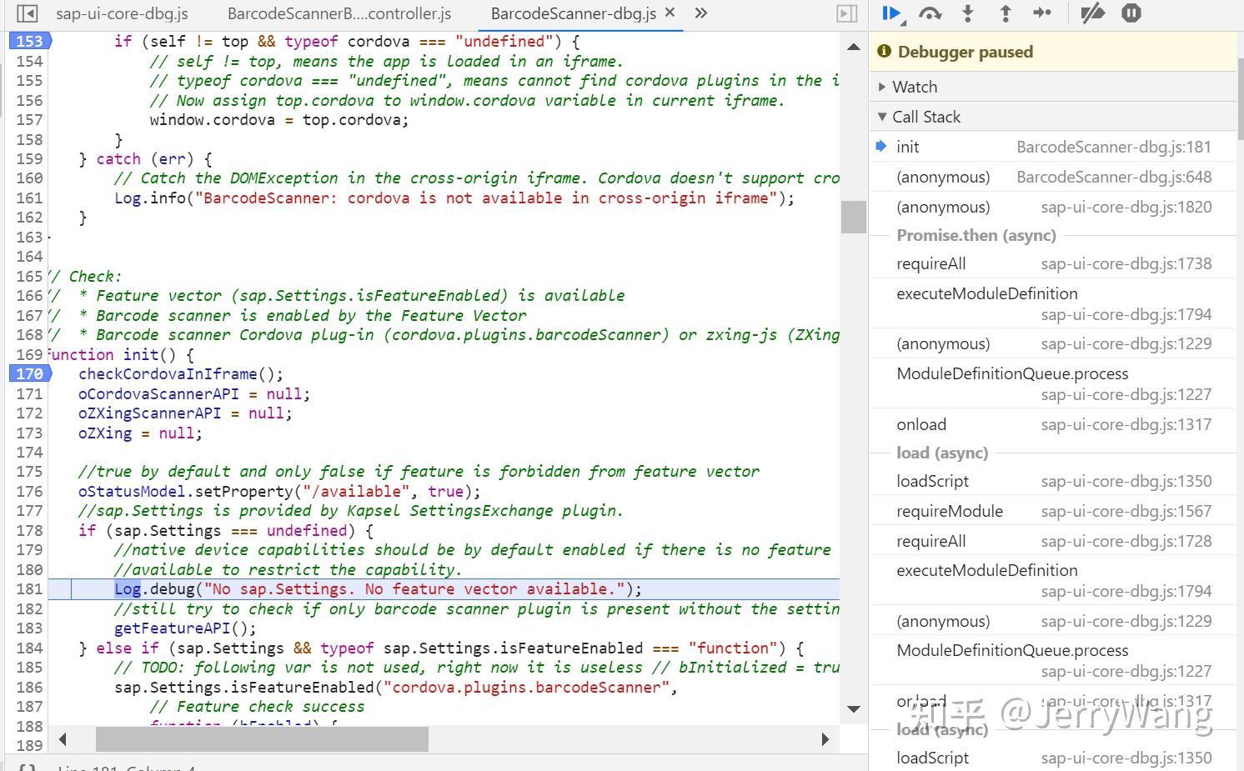
Task: Open the BarcodeScannerB controller.js tab
Action: coord(340,13)
